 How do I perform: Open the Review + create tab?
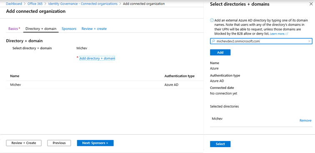[94, 29]
